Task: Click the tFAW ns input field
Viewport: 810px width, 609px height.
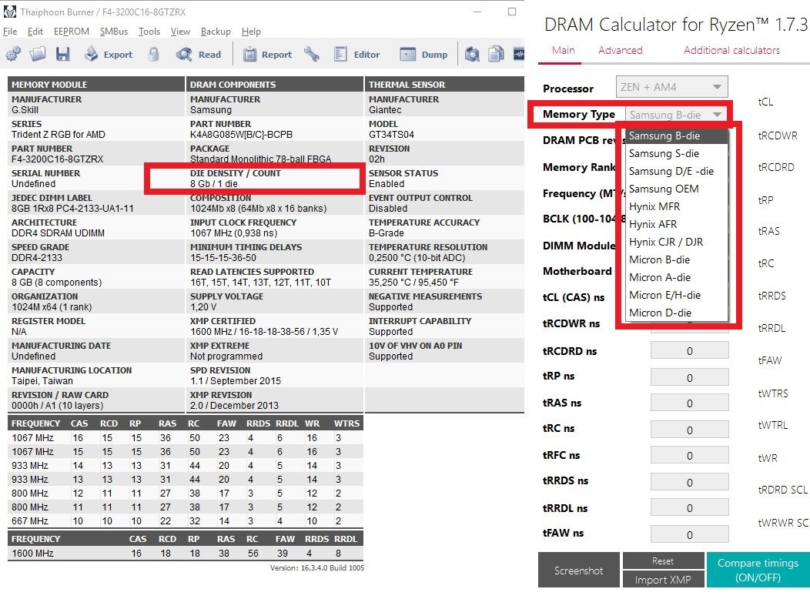Action: click(690, 534)
